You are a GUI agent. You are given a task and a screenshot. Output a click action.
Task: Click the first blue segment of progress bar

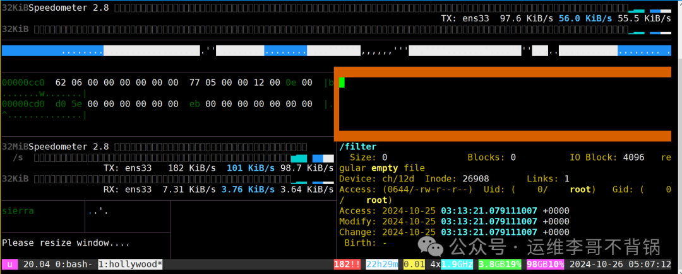(52, 51)
